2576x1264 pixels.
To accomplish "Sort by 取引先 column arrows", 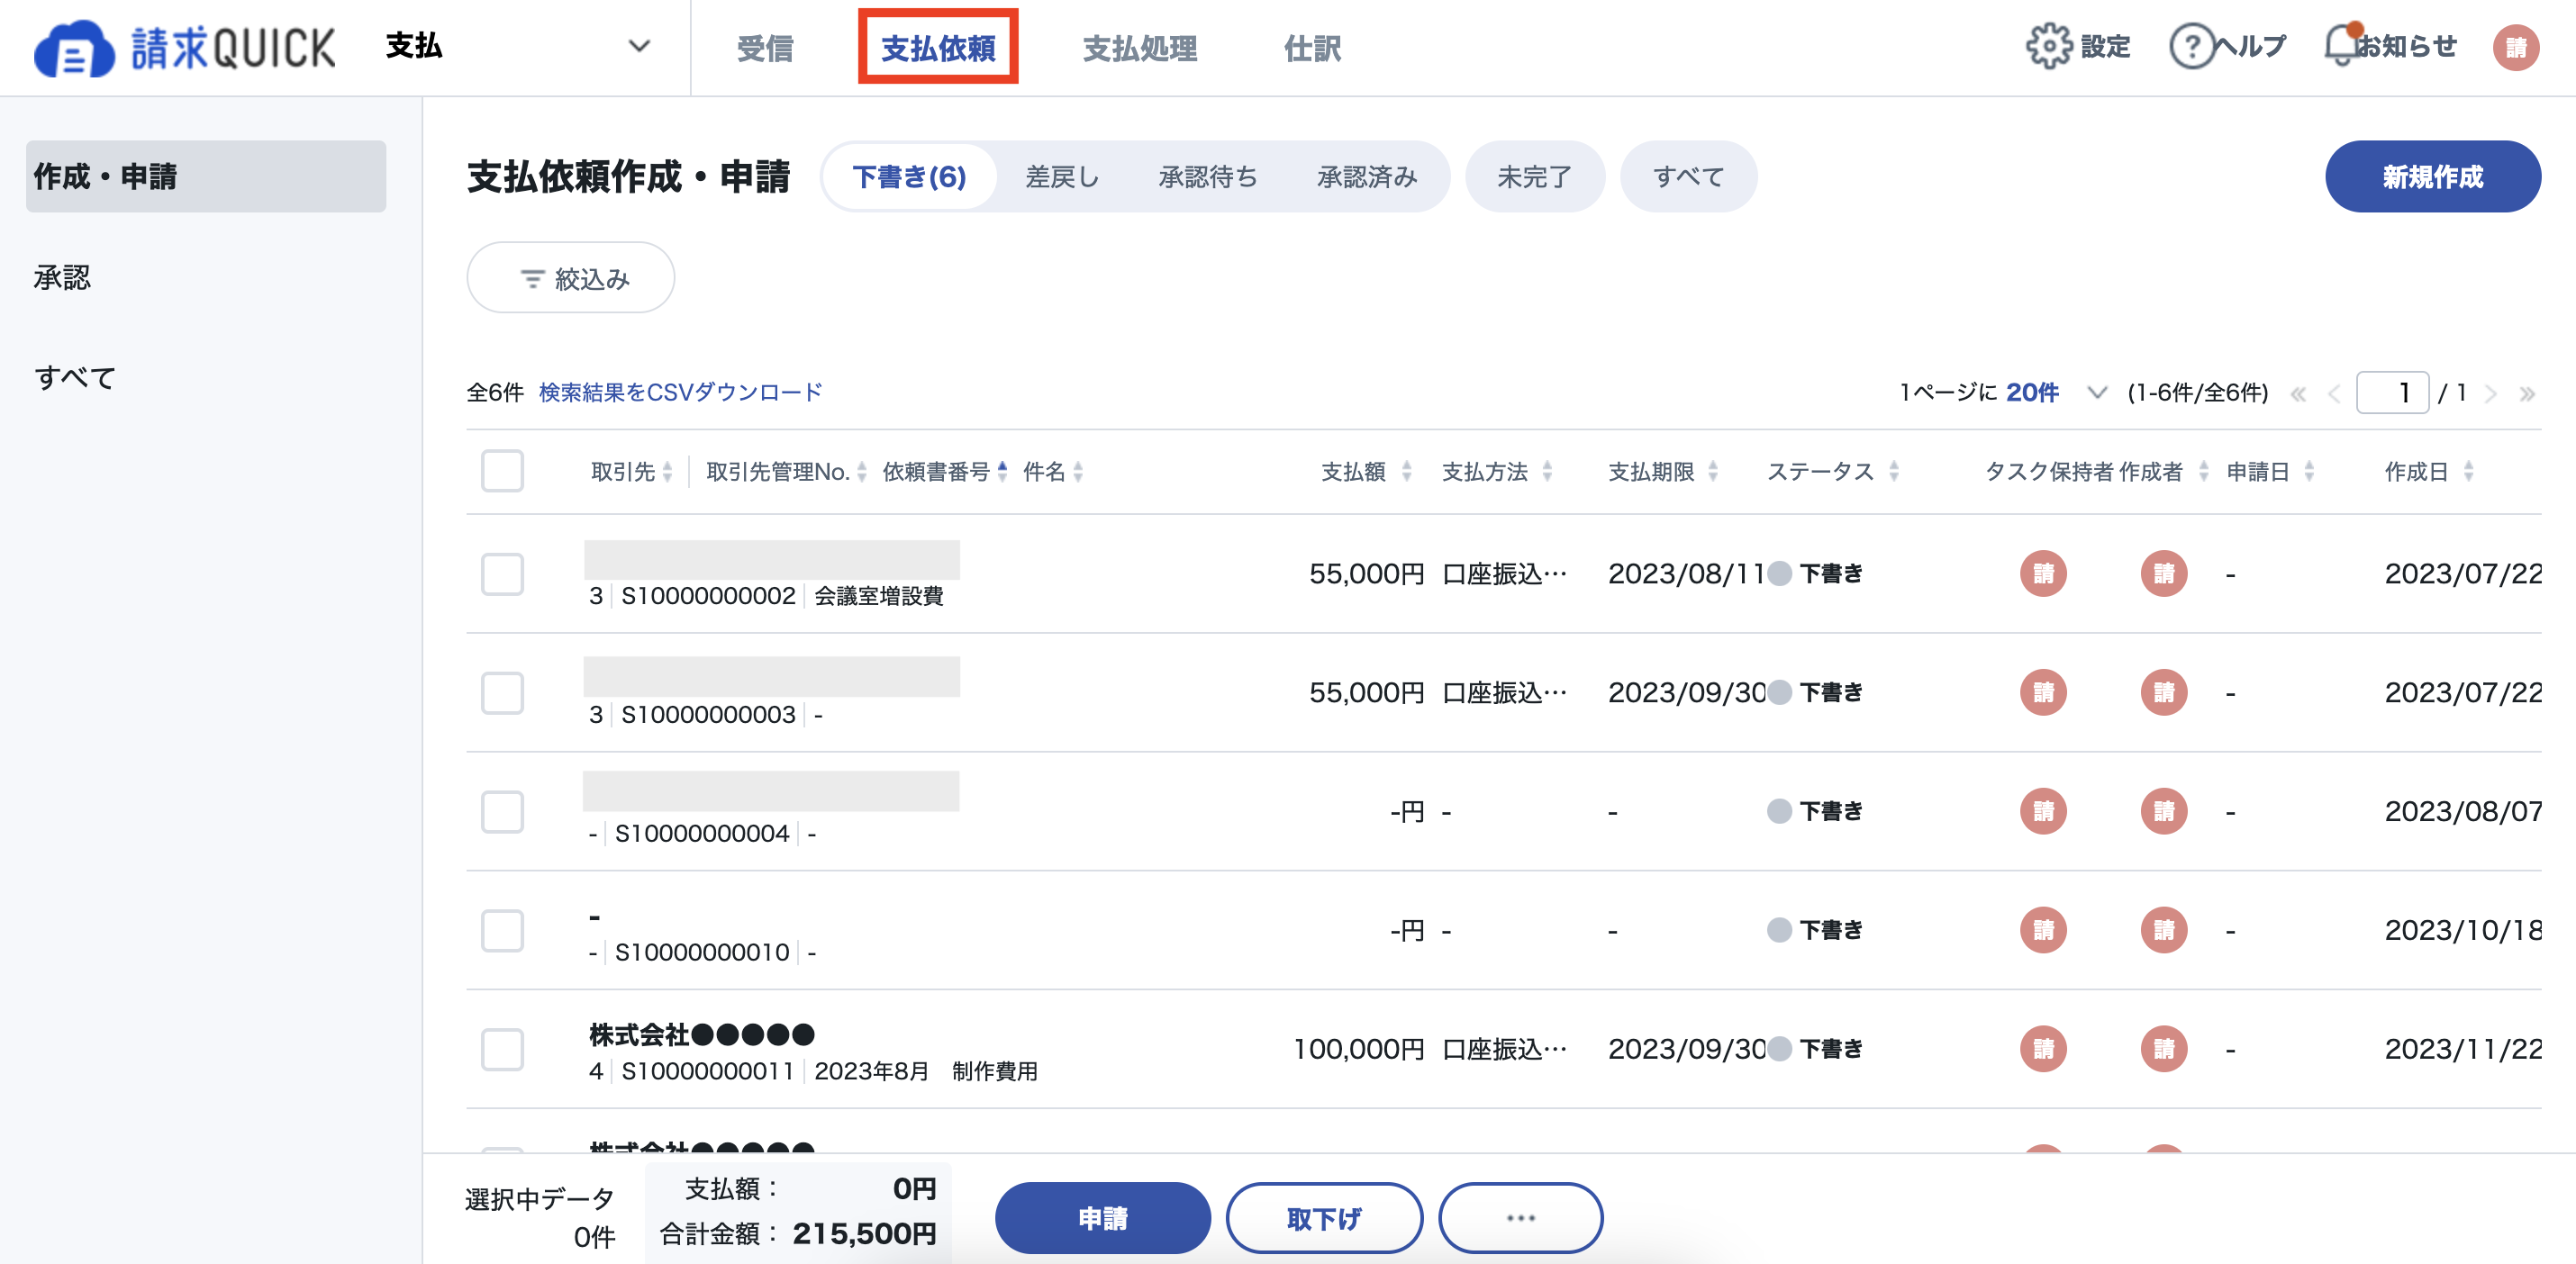I will [x=667, y=472].
